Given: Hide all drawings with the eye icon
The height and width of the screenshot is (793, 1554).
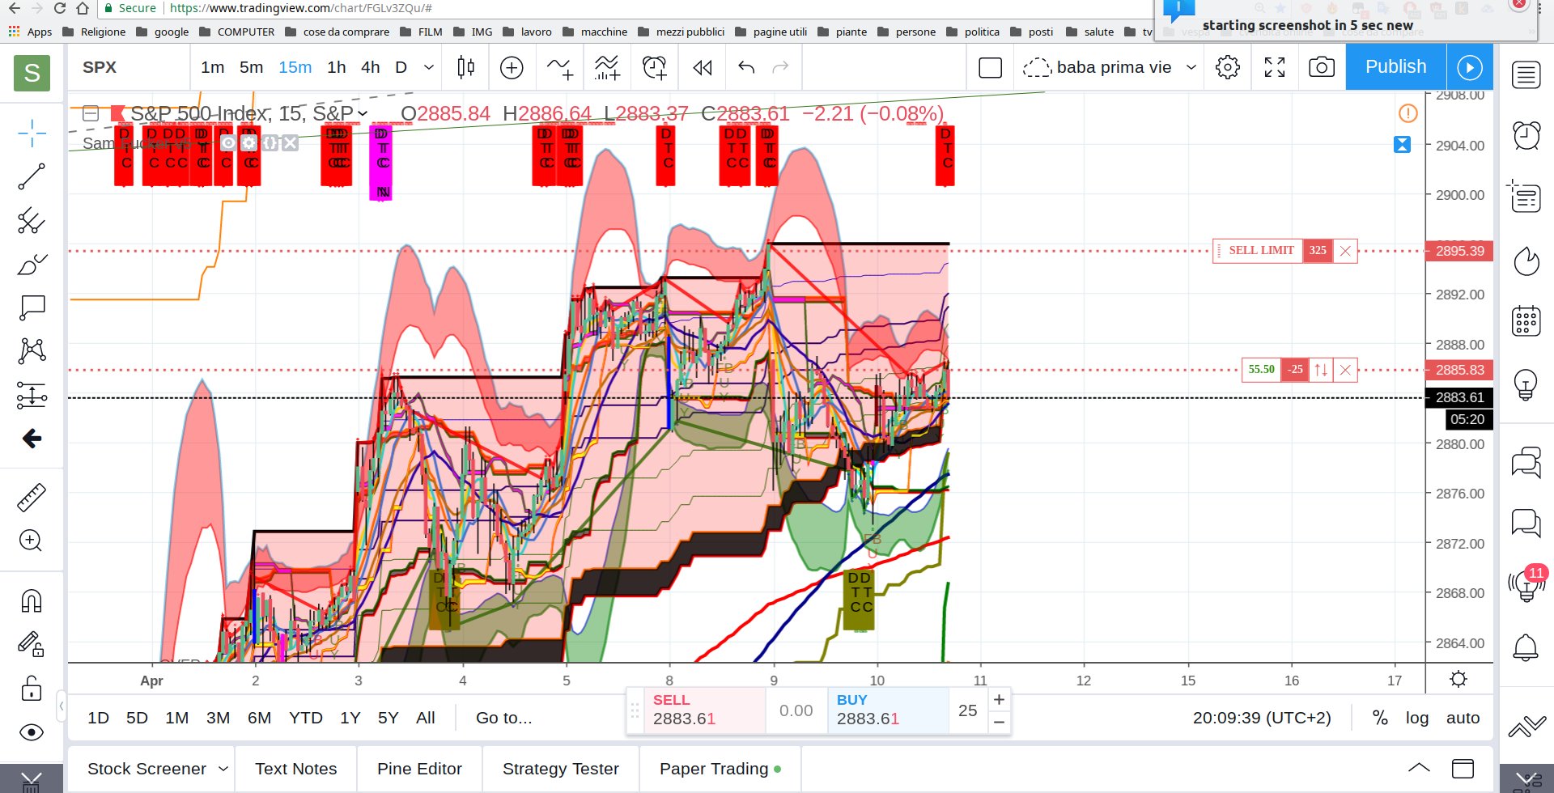Looking at the screenshot, I should pos(32,732).
